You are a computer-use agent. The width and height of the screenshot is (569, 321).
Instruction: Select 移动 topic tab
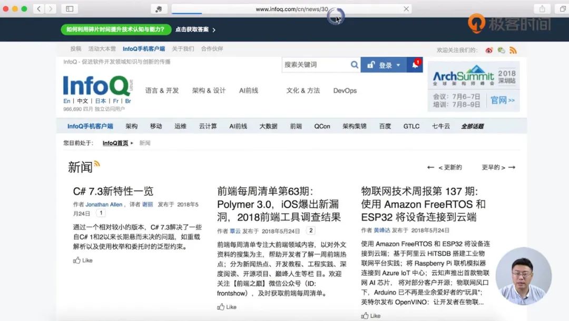(156, 126)
